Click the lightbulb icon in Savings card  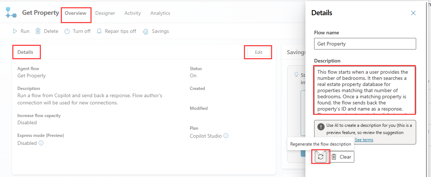point(296,75)
